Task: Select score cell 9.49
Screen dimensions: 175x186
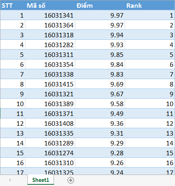Action: pyautogui.click(x=100, y=113)
